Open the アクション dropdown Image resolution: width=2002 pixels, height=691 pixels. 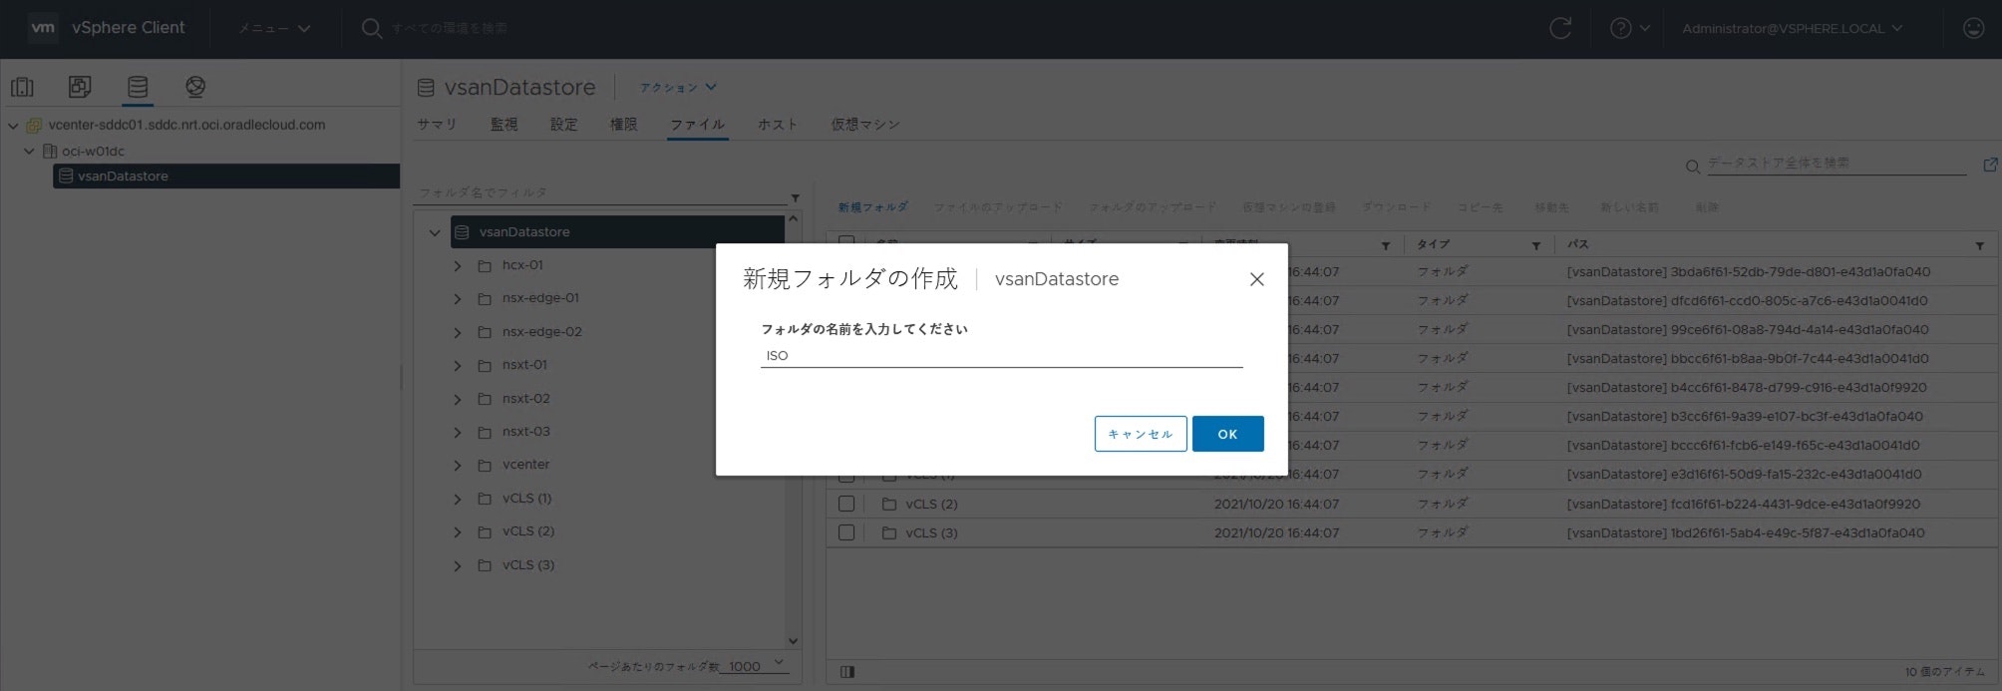(x=678, y=88)
